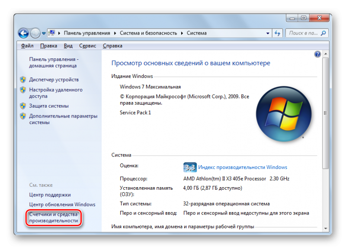This screenshot has width=346, height=249.
Task: Click the Windows 7 logo orb image
Action: tap(284, 114)
